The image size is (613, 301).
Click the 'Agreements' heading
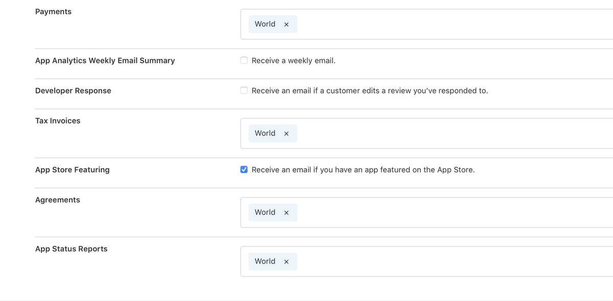point(58,200)
